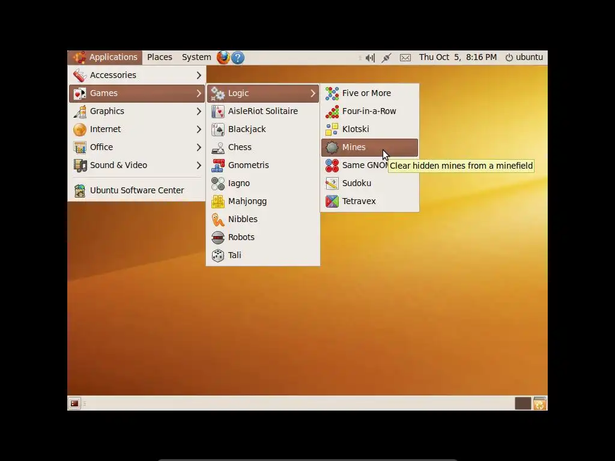Expand the Logic submenu arrow
Image resolution: width=615 pixels, height=461 pixels.
(x=313, y=93)
